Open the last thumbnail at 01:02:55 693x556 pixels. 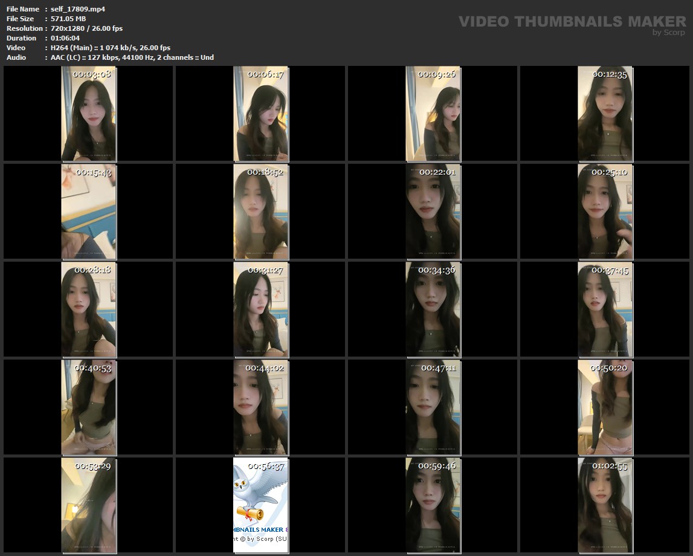pyautogui.click(x=605, y=505)
